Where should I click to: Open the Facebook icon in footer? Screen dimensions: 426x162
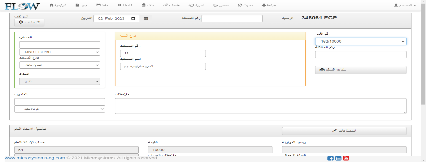[330, 158]
